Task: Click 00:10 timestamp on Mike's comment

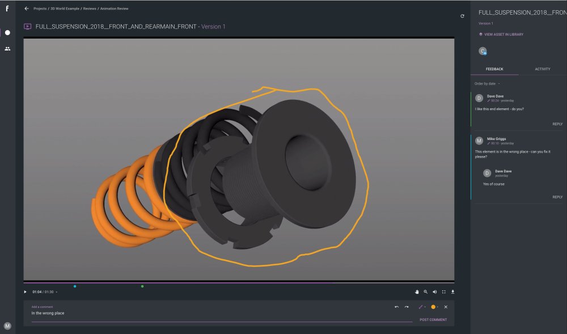Action: coord(494,143)
